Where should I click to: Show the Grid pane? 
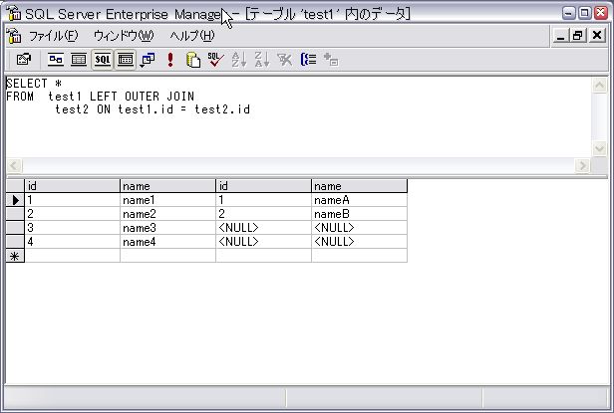[80, 60]
